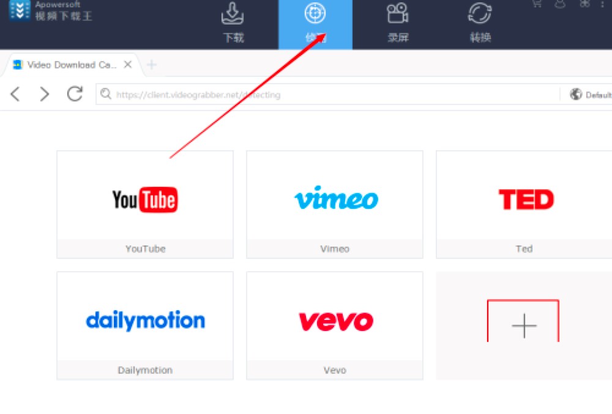
Task: Open the settings icon in title bar
Action: (584, 4)
